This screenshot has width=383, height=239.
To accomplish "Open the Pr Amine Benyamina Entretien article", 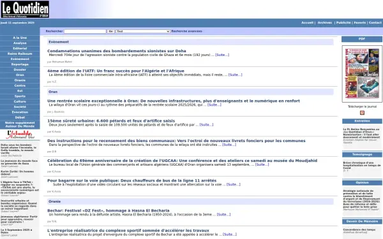I will point(361,133).
